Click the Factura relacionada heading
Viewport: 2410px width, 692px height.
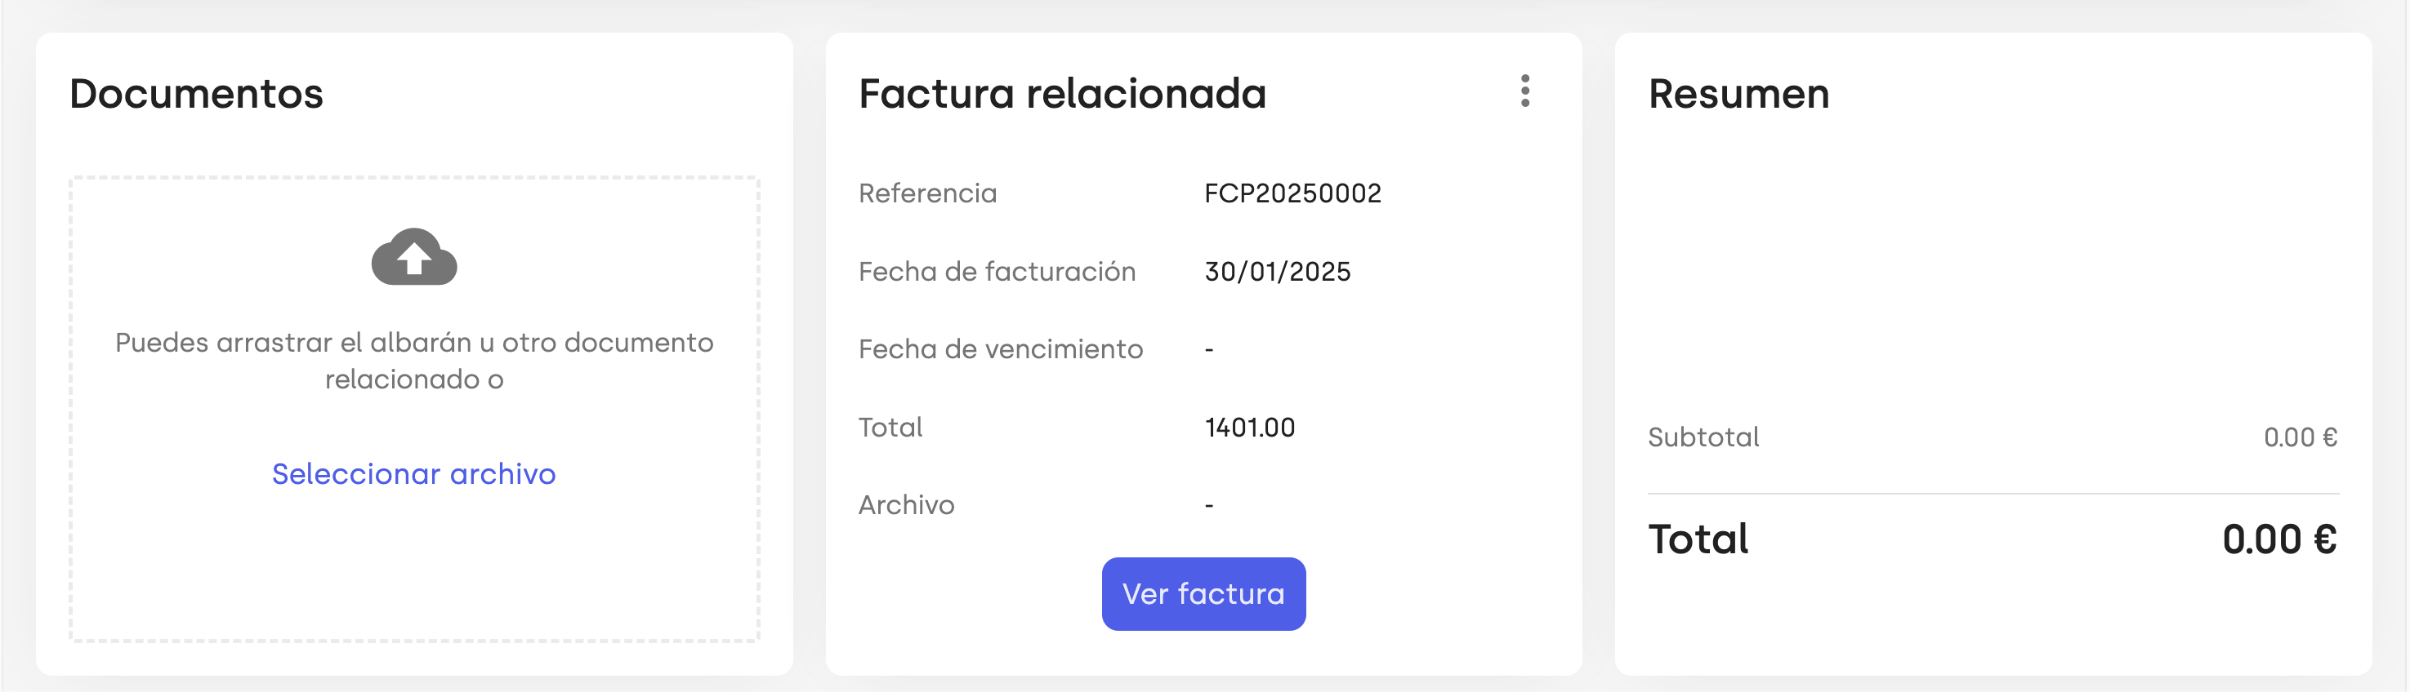coord(1062,94)
